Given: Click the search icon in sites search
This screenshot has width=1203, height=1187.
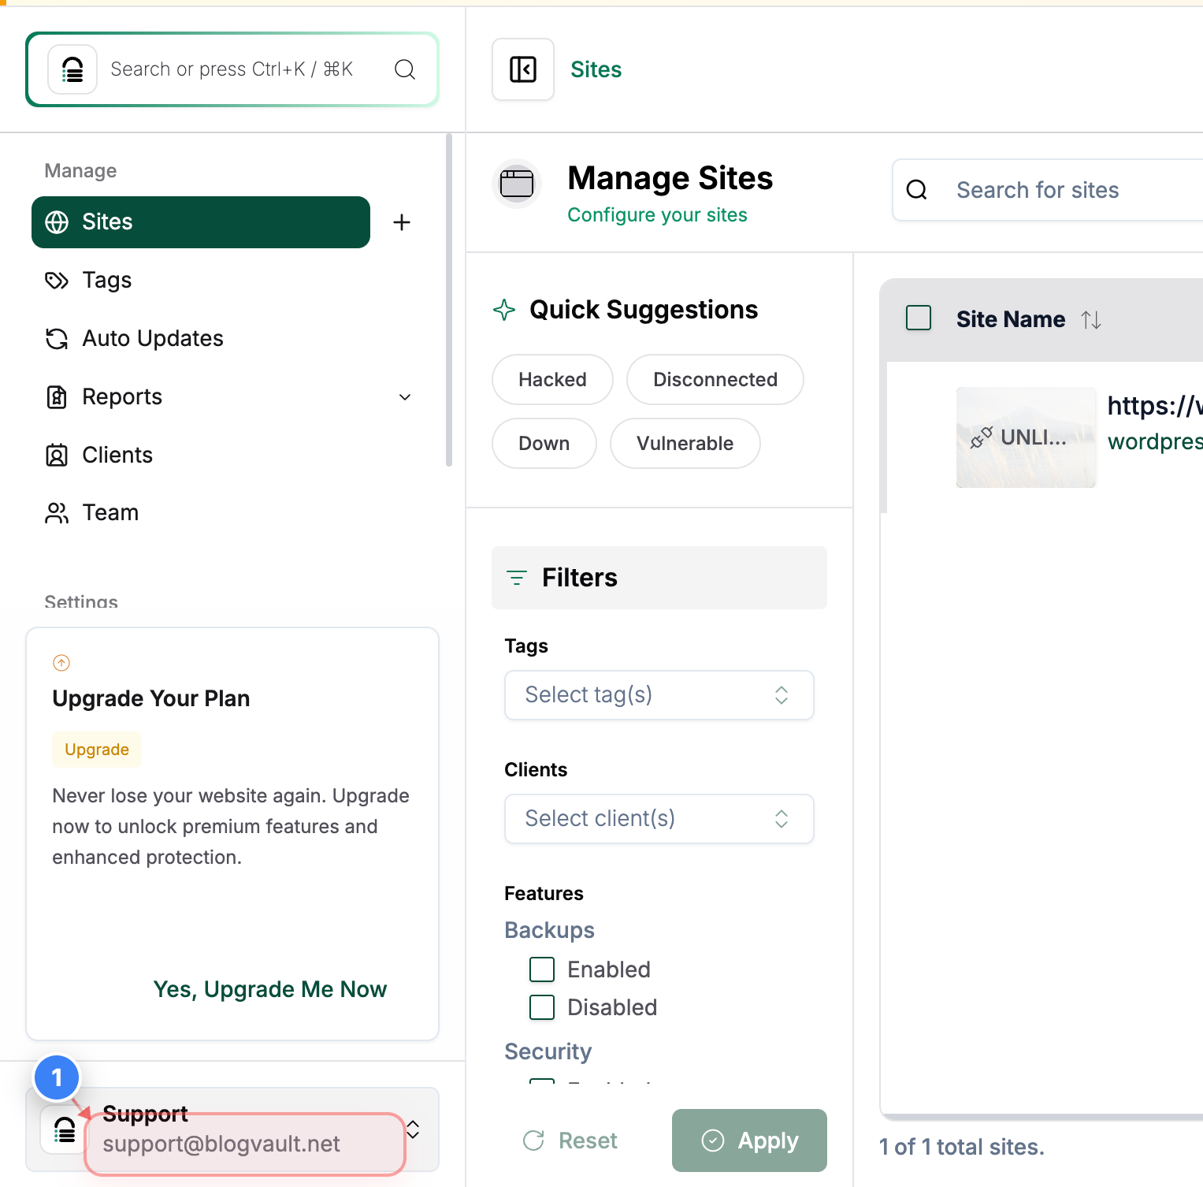Looking at the screenshot, I should click(917, 190).
